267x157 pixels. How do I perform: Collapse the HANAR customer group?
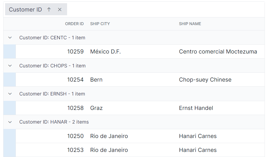click(x=10, y=122)
